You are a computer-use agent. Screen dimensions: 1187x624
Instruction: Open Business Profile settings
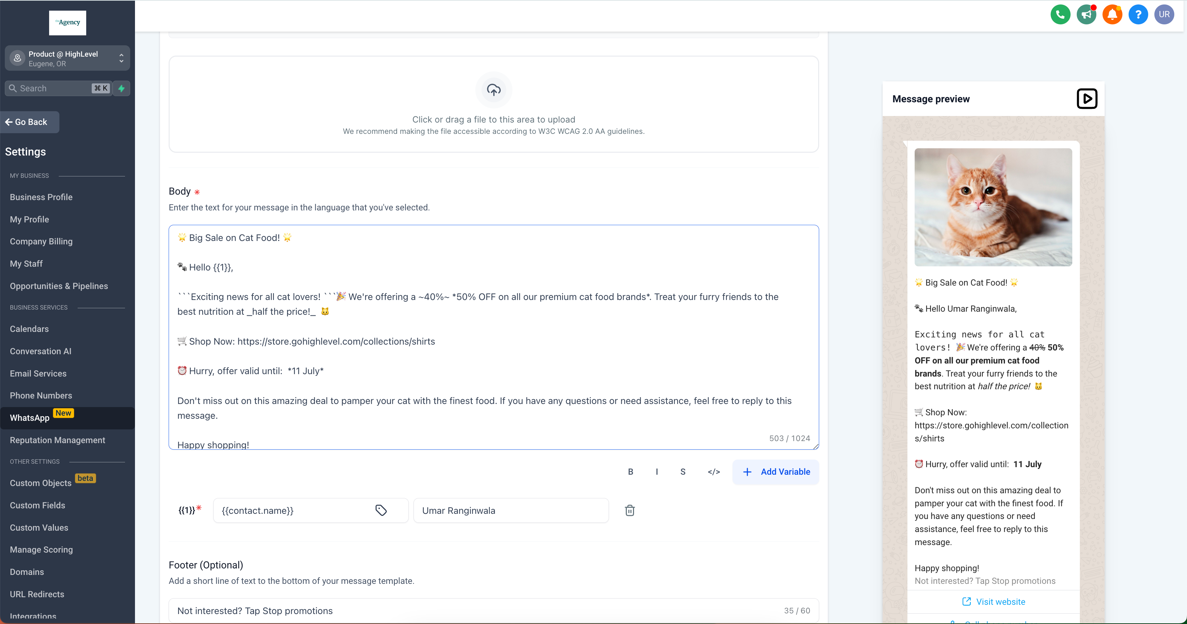(41, 197)
